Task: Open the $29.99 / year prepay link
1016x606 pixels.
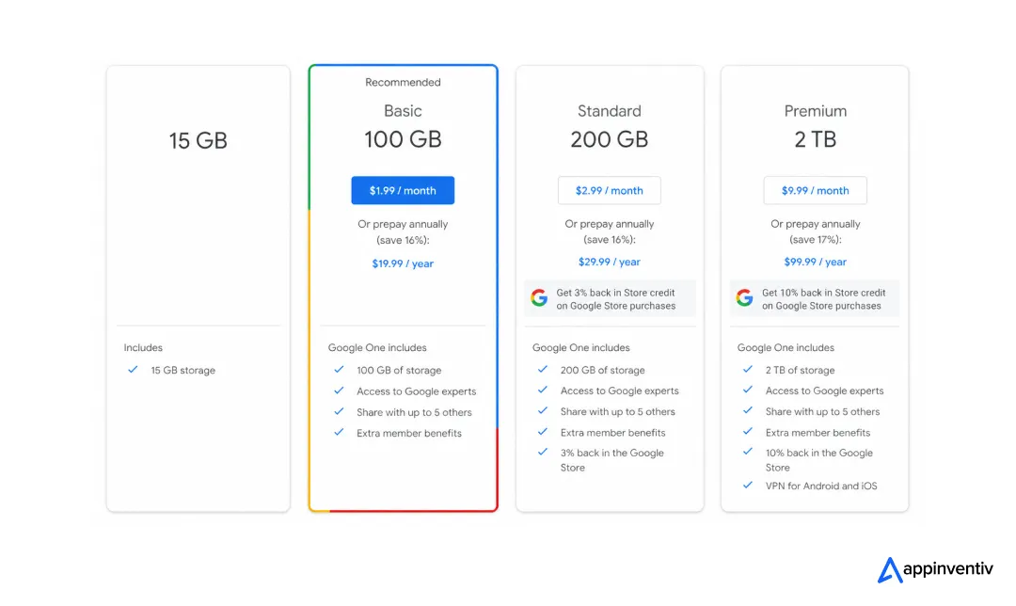Action: tap(609, 262)
